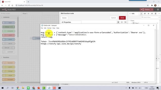Viewport: 161px width, 90px height.
Task: Toggle the Enabled node state button
Action: [65, 84]
